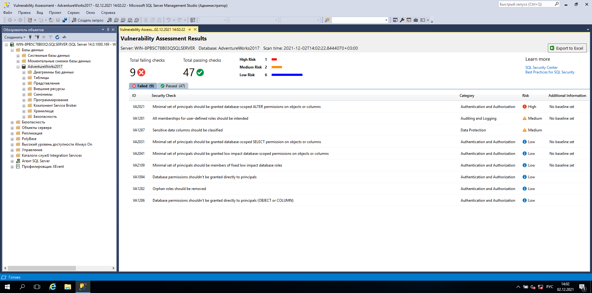592x293 pixels.
Task: Expand the Таблицы folder
Action: point(24,78)
